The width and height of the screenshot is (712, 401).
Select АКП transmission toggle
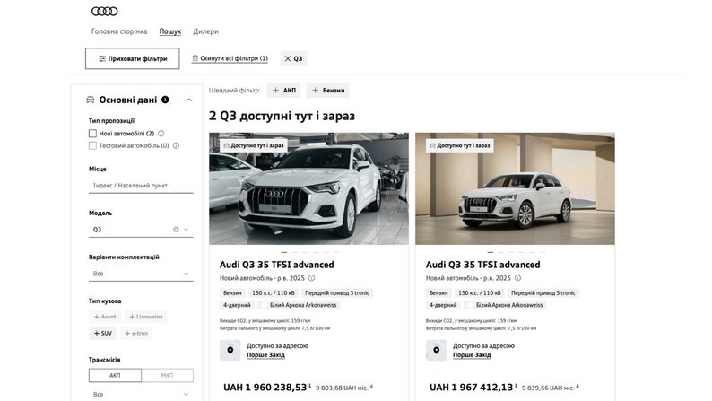(x=115, y=375)
